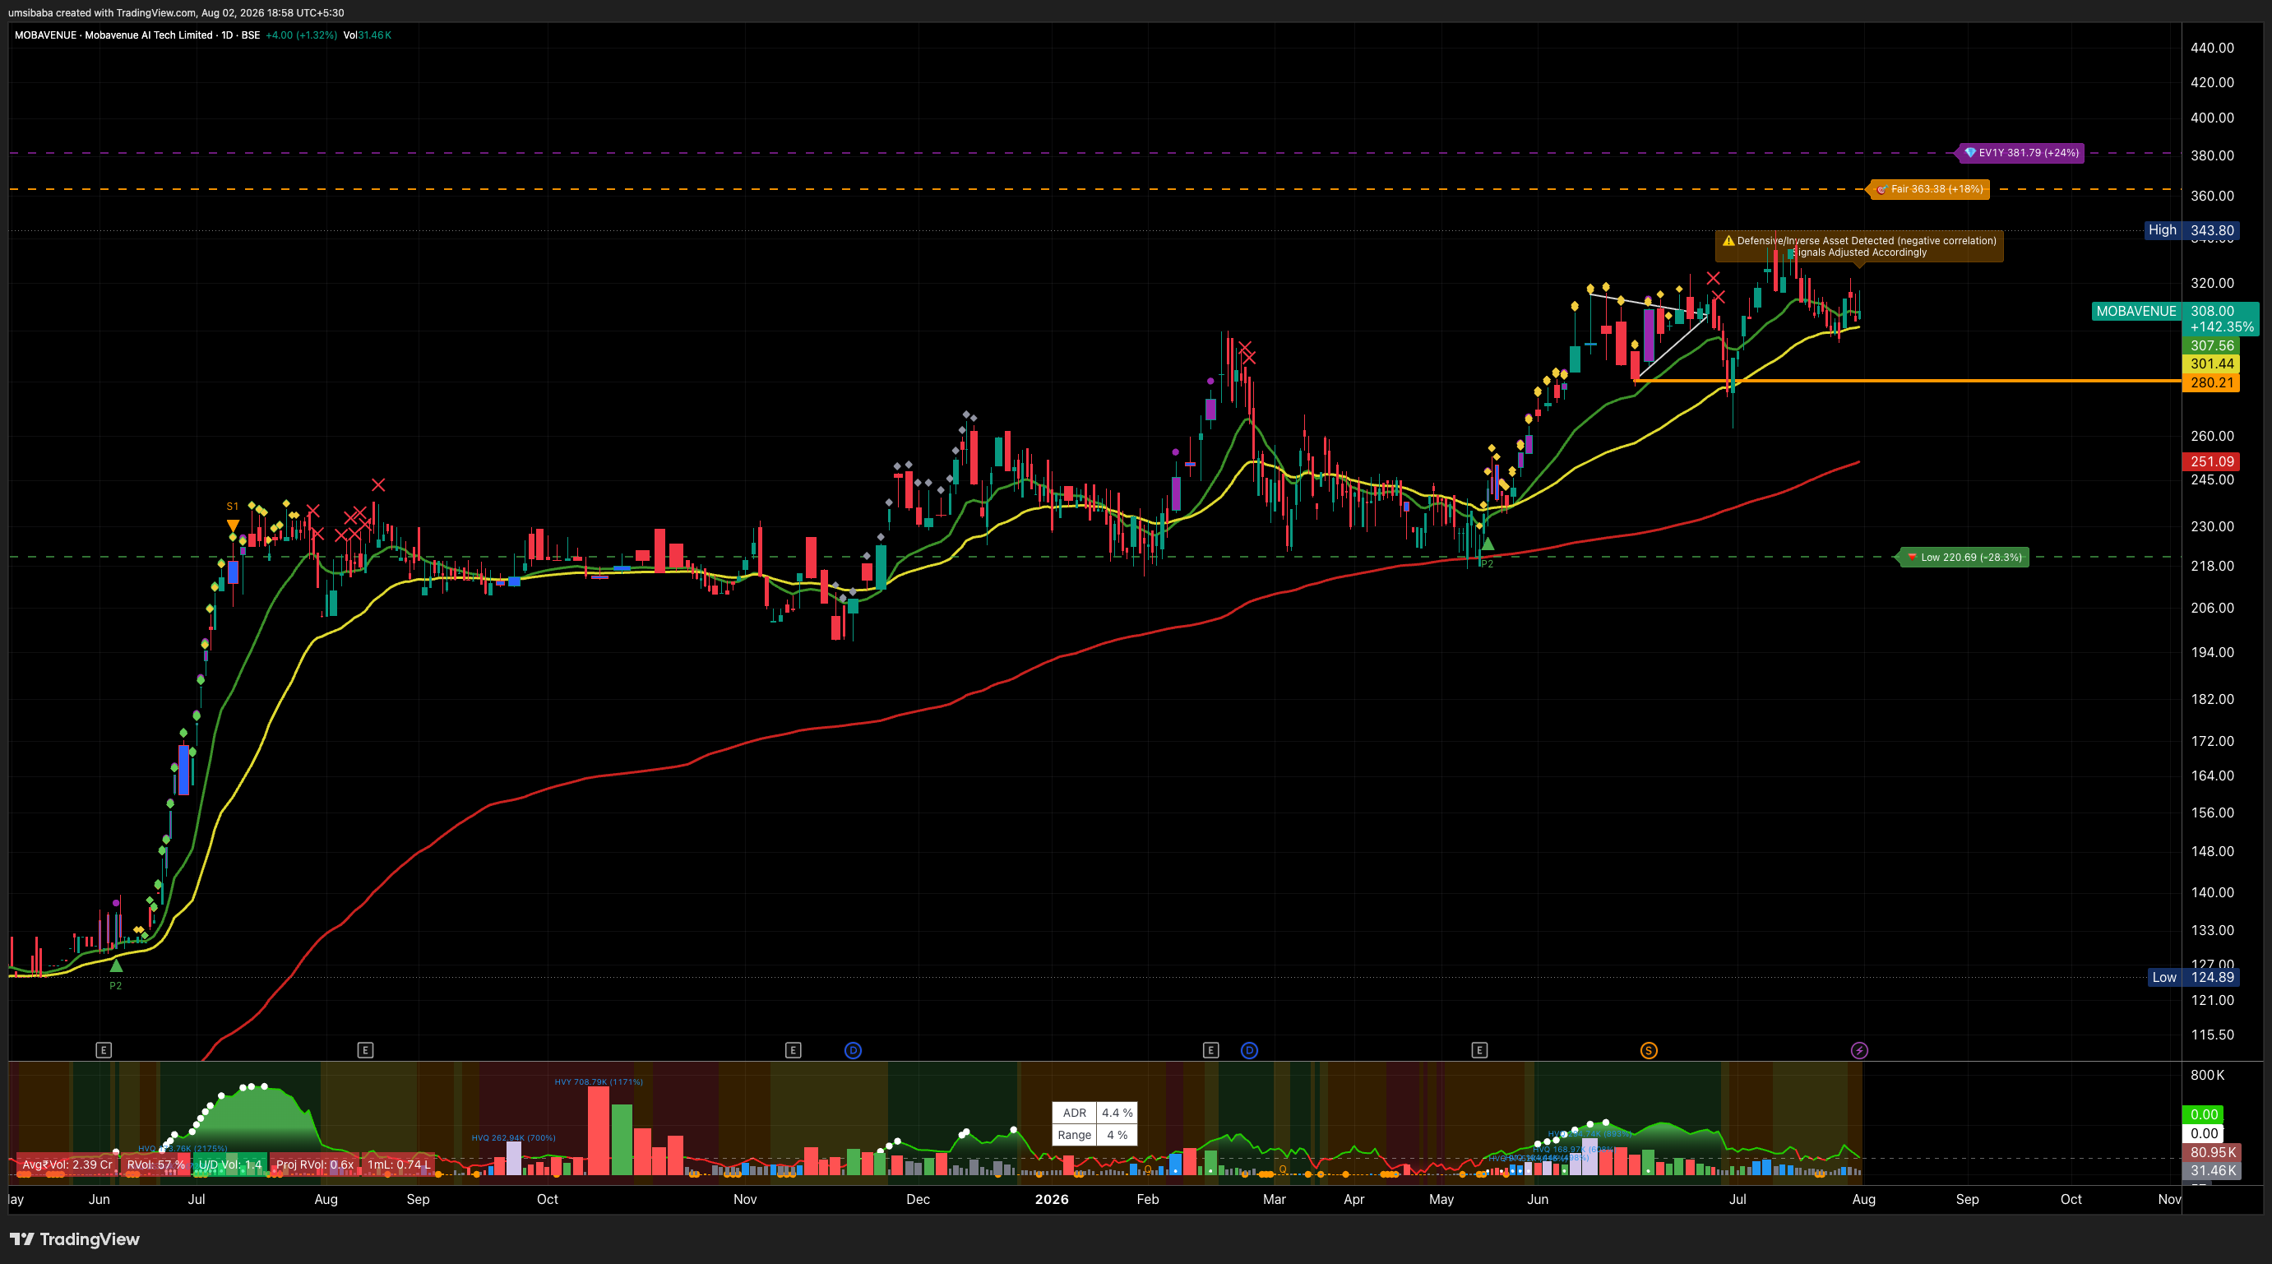
Task: Click the 1mL: 0.74 L stat
Action: click(399, 1164)
